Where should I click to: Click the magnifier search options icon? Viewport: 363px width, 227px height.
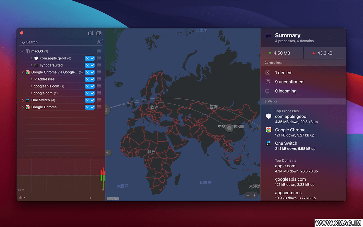tap(23, 42)
